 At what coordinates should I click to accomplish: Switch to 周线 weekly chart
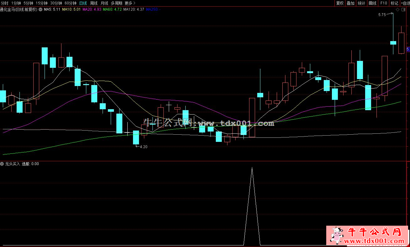(94, 3)
